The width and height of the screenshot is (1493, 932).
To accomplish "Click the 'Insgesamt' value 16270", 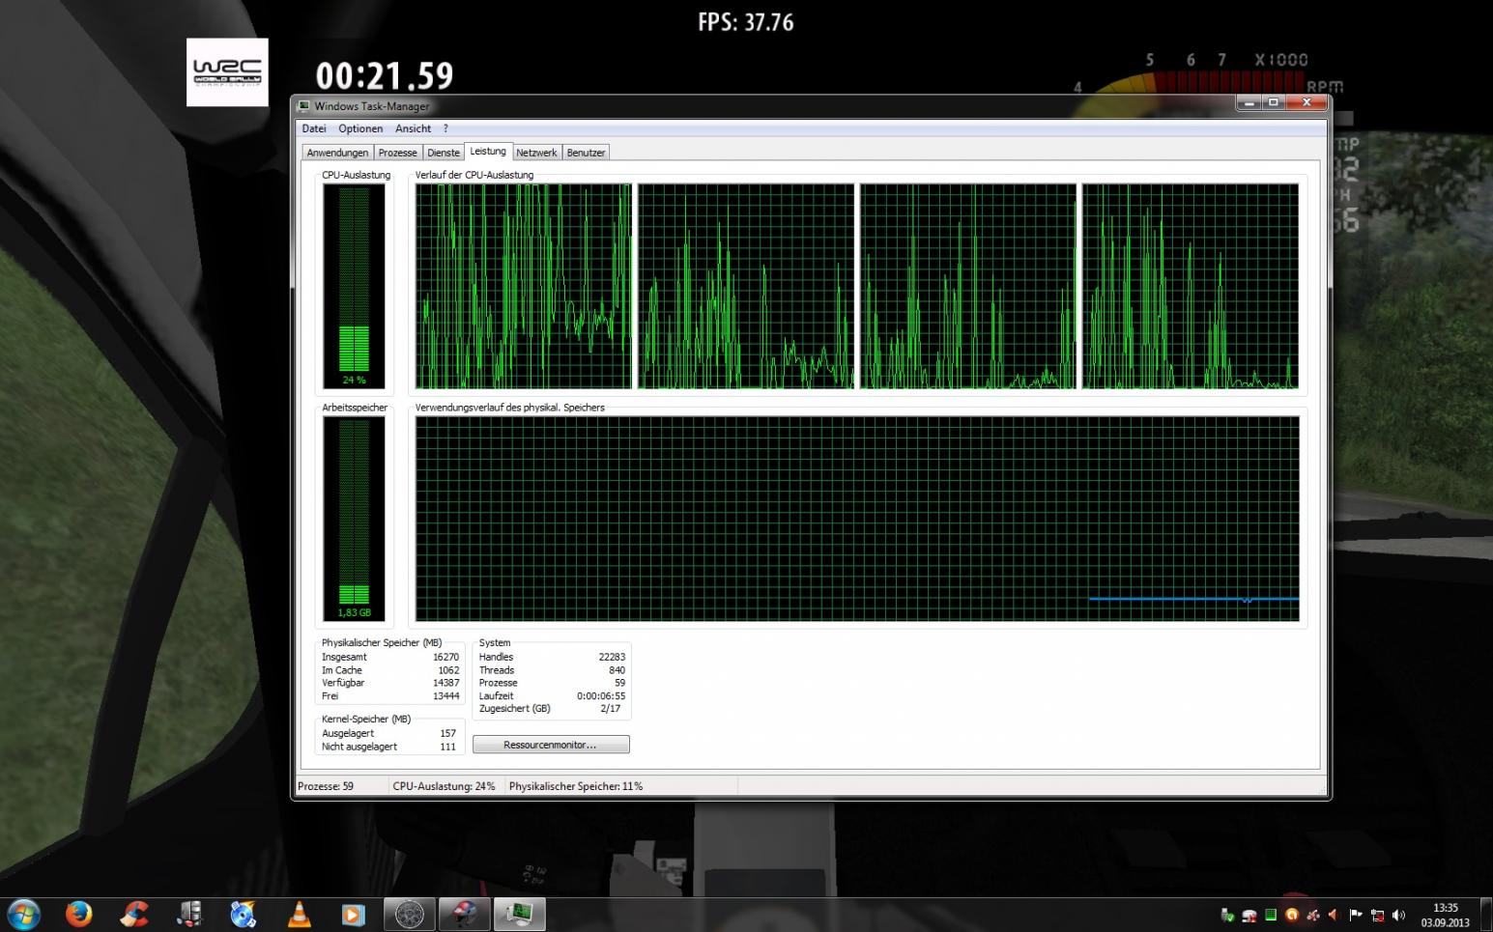I will coord(445,657).
